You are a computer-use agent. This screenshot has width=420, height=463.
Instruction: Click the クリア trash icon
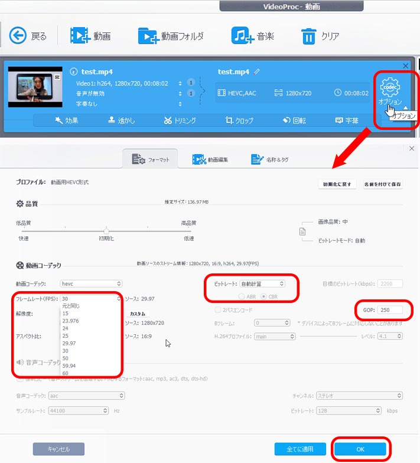point(309,36)
